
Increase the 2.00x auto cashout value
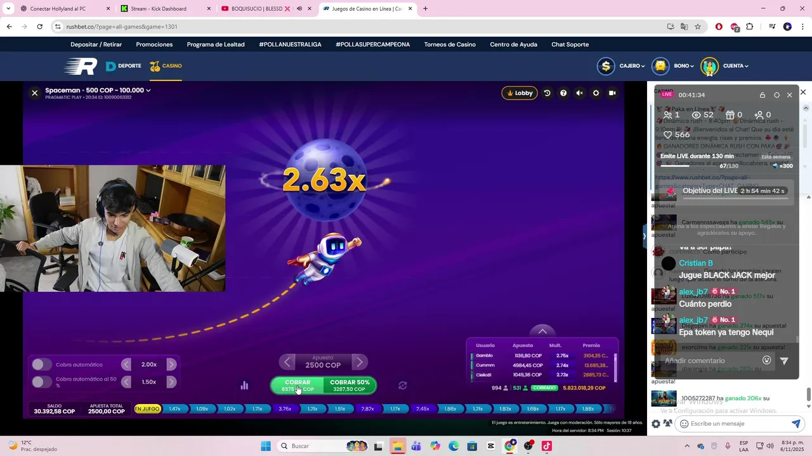coord(171,365)
